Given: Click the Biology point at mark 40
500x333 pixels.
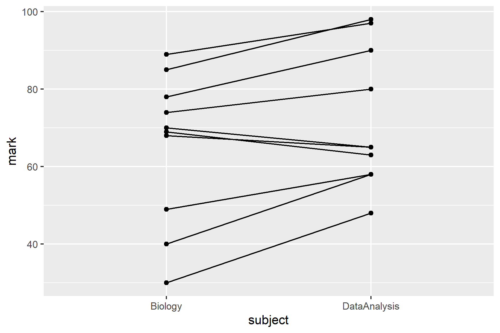Looking at the screenshot, I should pos(166,244).
